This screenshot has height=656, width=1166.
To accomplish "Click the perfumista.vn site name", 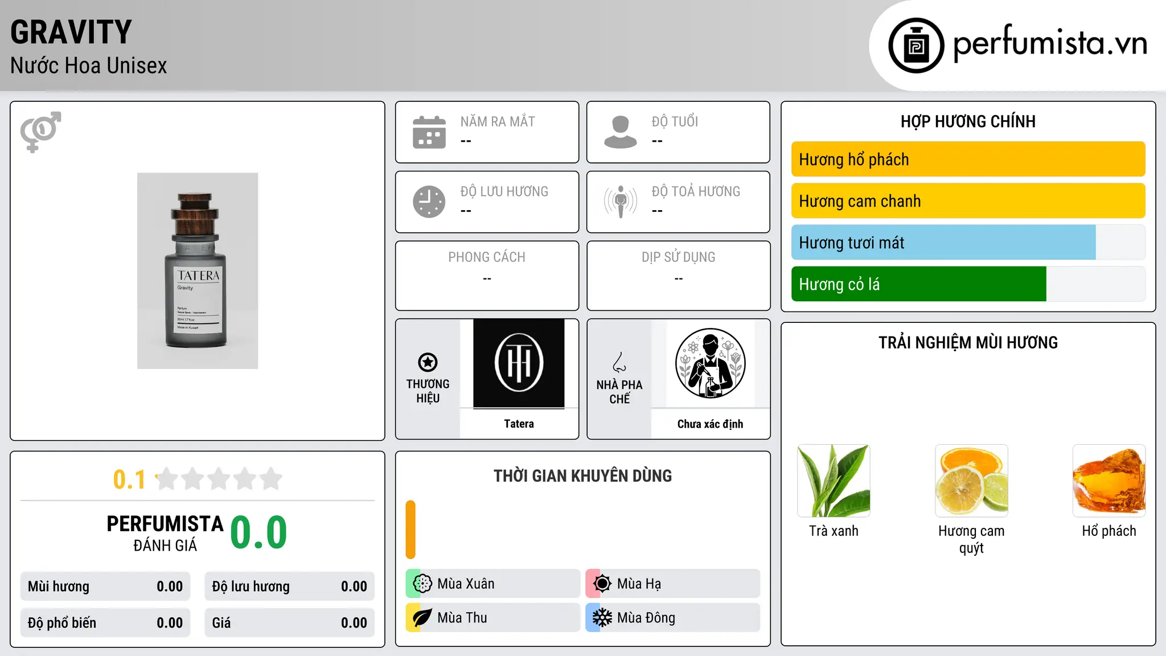I will [1050, 43].
